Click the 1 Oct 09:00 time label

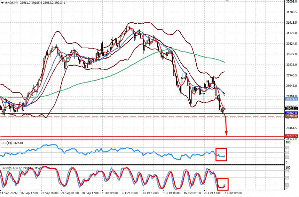point(110,193)
